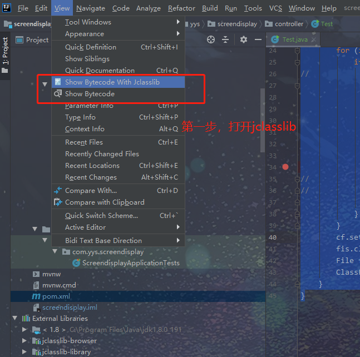Expand the JDK 1.8 library node
Screen dimensions: 360x357
pos(24,330)
